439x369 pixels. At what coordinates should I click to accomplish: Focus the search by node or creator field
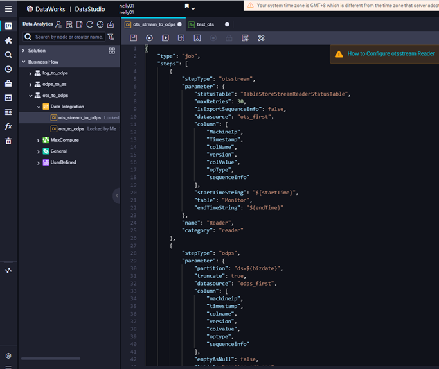coord(69,37)
